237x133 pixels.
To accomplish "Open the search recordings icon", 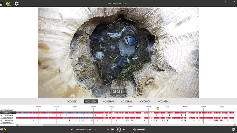I will pos(234,130).
